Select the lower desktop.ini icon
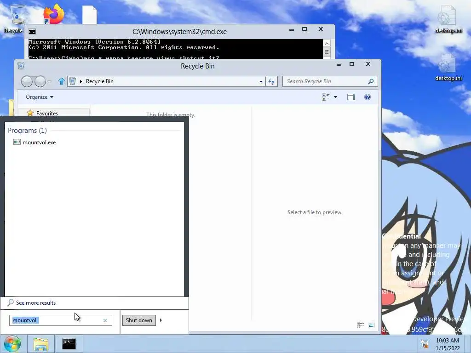Image resolution: width=471 pixels, height=353 pixels. click(448, 68)
